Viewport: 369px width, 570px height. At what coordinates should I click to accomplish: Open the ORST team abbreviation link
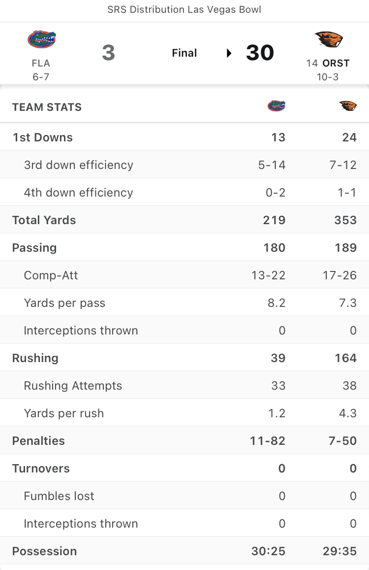point(336,63)
